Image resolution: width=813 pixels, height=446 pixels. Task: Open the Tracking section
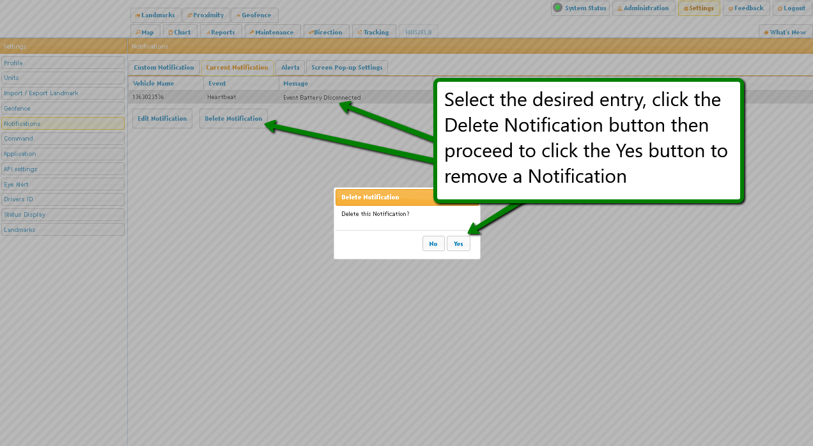pyautogui.click(x=373, y=32)
